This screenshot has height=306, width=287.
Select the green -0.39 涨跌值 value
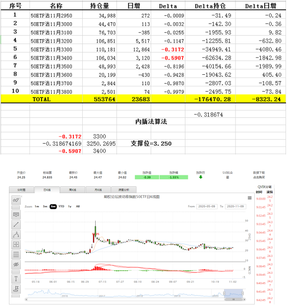[x=147, y=177]
